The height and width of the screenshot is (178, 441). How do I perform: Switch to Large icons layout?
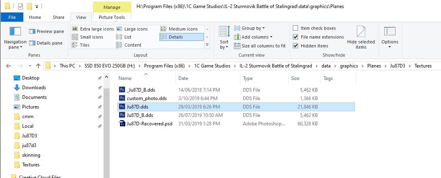[x=132, y=29]
